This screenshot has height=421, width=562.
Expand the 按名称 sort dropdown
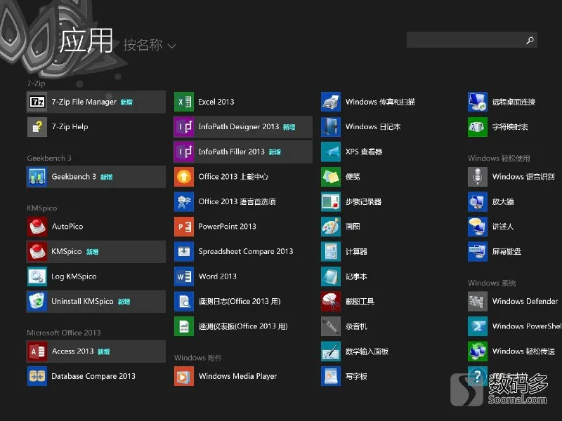tap(150, 45)
